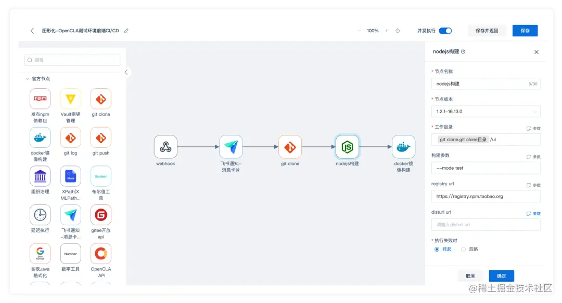Image resolution: width=562 pixels, height=303 pixels.
Task: Open help icon beside nodejs构建 title
Action: pyautogui.click(x=463, y=52)
